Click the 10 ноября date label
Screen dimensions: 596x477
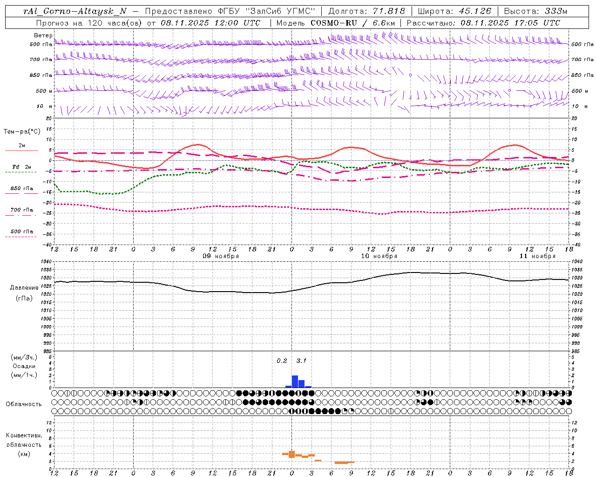tap(379, 256)
